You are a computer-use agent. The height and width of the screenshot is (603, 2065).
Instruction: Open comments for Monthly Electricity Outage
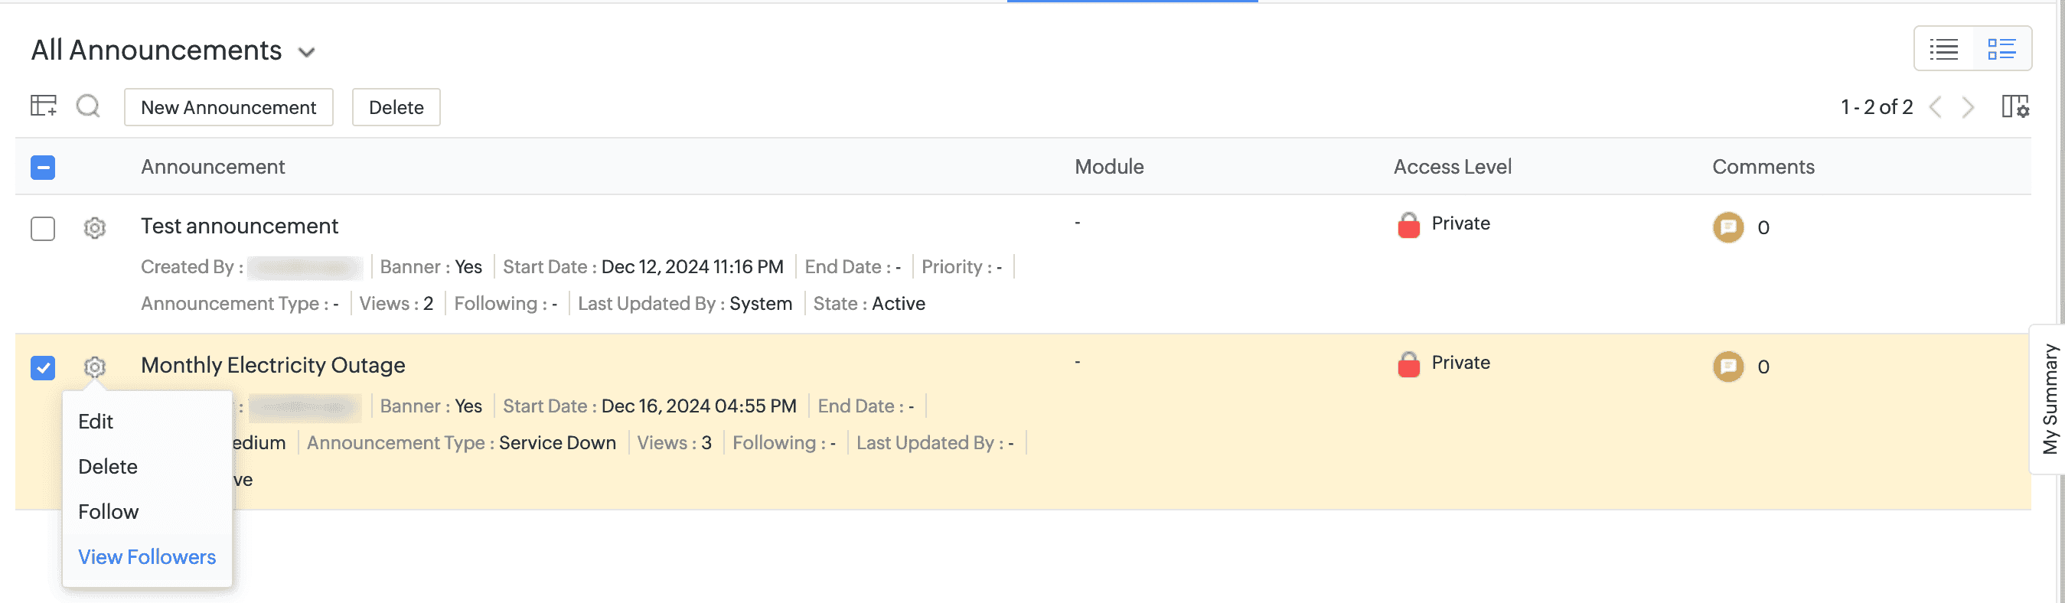[1728, 367]
